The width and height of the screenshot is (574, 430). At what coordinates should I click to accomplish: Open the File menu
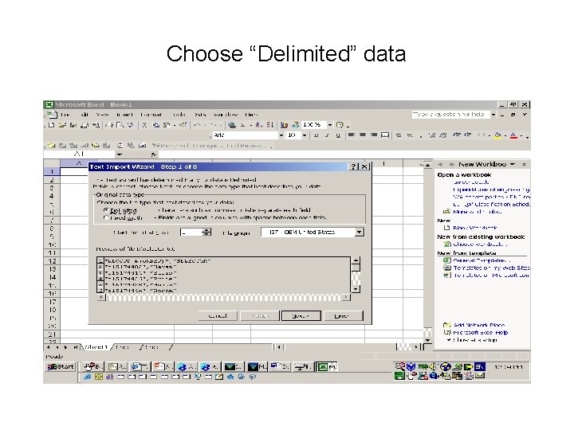pos(65,115)
